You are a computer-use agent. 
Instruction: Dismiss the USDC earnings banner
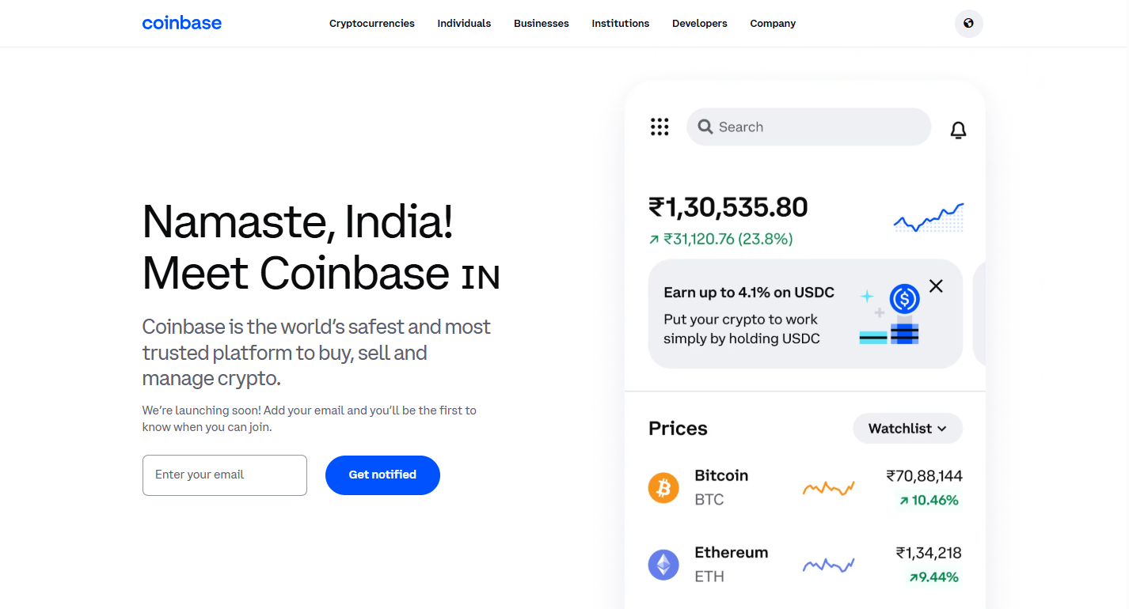936,286
